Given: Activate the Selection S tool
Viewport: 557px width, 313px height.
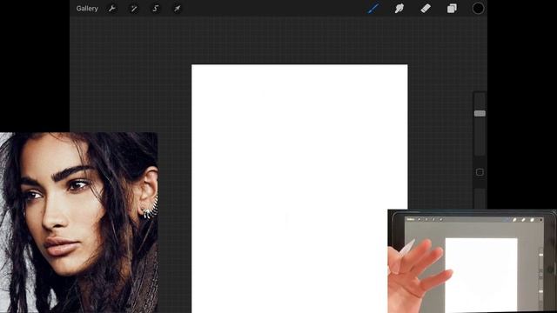Looking at the screenshot, I should 155,9.
